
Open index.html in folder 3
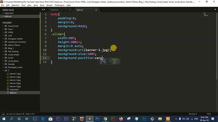[x=14, y=89]
